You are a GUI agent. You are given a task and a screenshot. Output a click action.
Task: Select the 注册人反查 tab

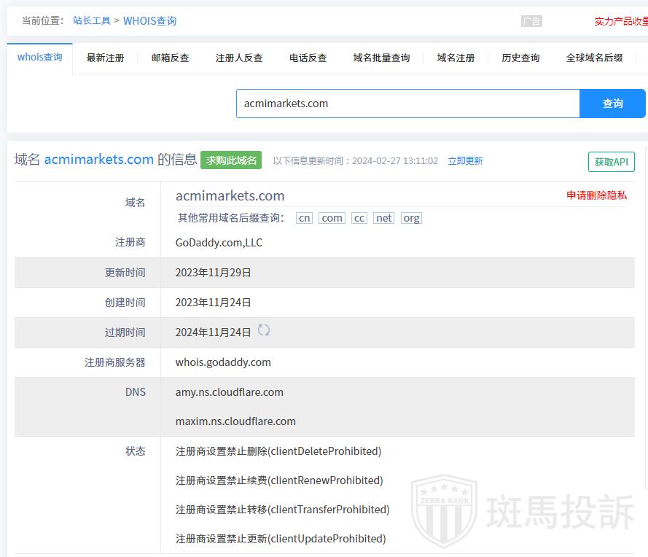click(239, 58)
